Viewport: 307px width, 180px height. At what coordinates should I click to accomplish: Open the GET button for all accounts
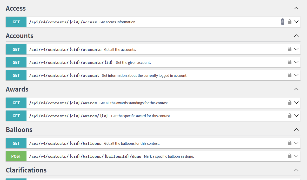point(16,49)
